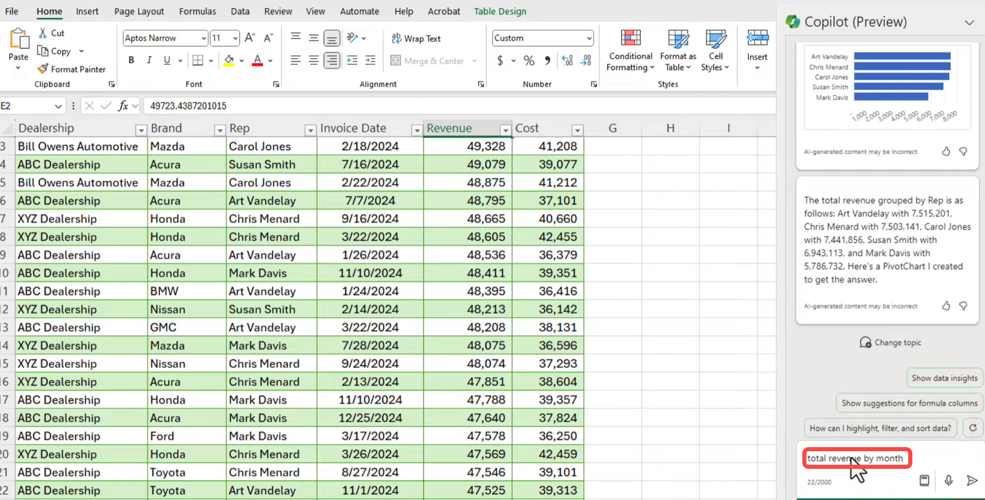Apply borders using the borders icon
The image size is (985, 500).
[x=198, y=60]
